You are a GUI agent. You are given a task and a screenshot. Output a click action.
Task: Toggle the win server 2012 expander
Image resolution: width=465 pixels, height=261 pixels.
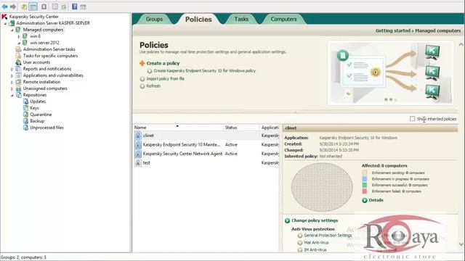[19, 43]
